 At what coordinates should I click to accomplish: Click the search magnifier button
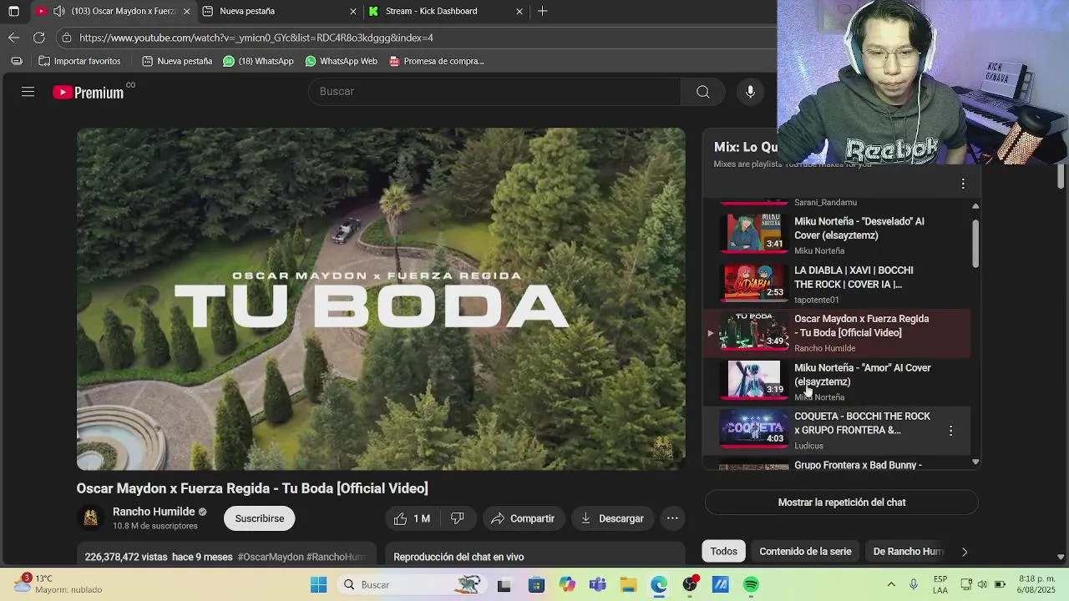[x=703, y=92]
